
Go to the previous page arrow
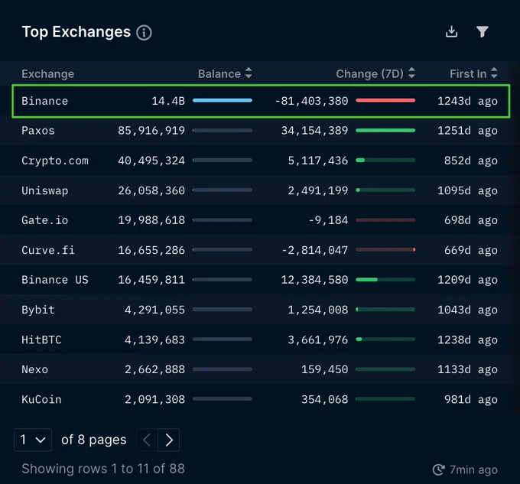[x=148, y=440]
